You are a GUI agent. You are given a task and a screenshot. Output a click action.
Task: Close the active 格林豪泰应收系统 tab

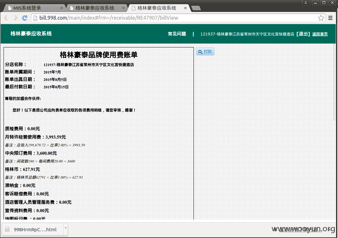[185, 8]
